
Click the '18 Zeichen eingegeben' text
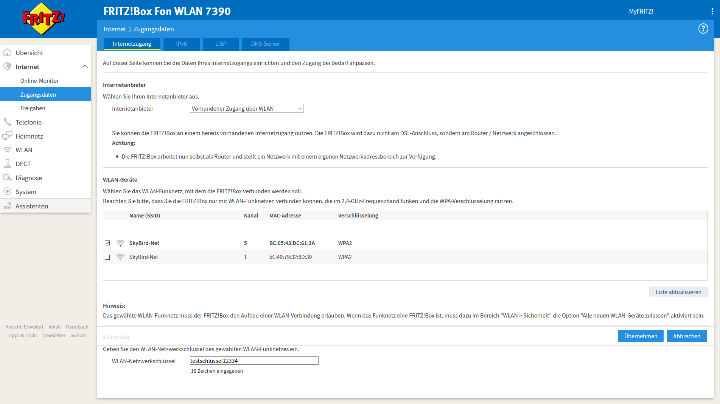217,371
